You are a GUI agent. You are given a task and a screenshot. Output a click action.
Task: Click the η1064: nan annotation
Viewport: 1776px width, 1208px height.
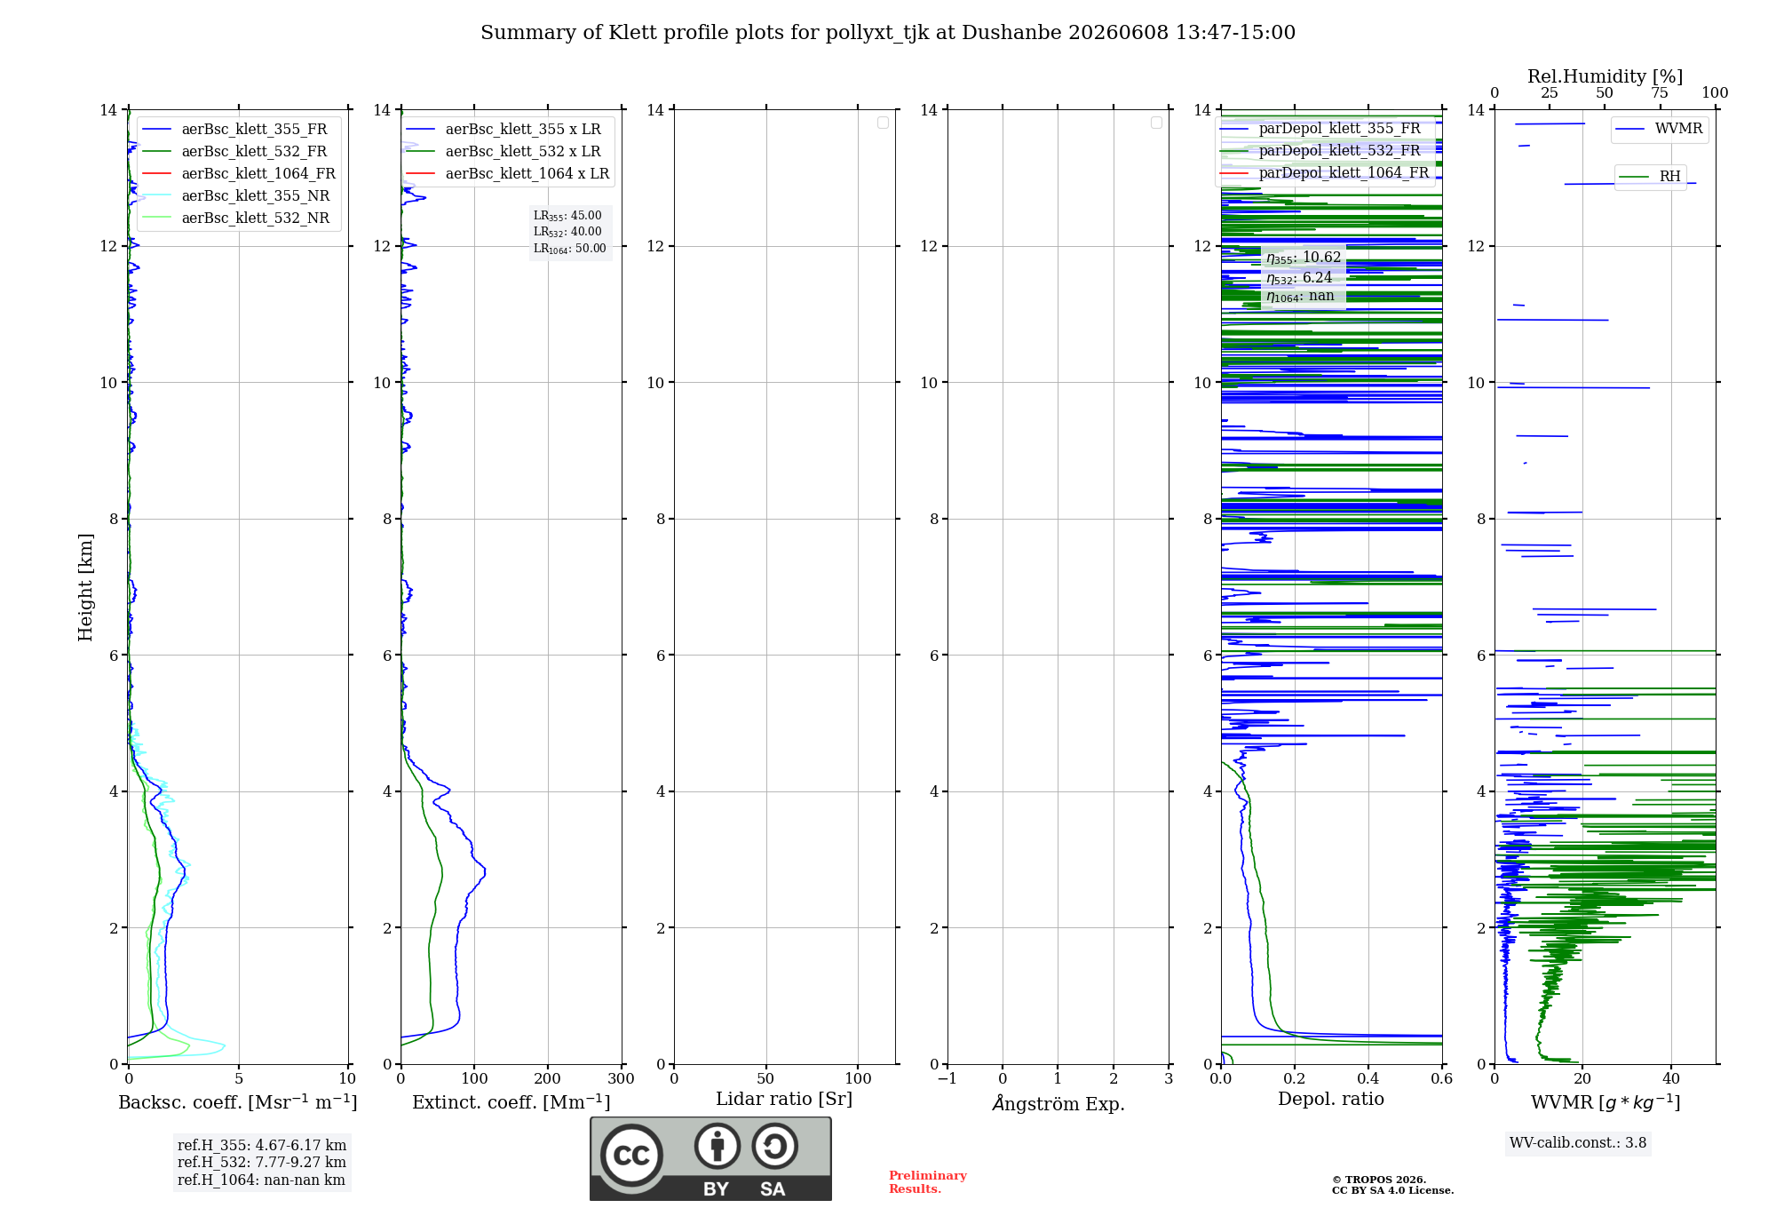point(1300,296)
